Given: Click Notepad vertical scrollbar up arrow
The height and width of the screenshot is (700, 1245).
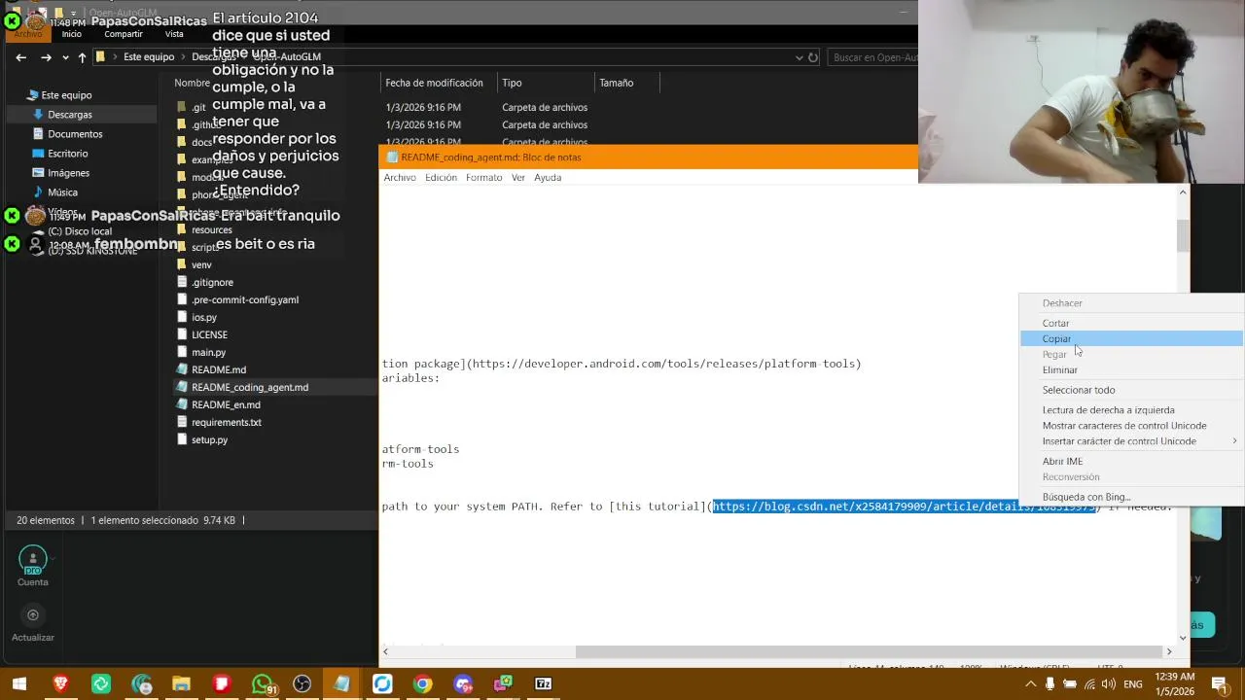Looking at the screenshot, I should [x=1183, y=192].
